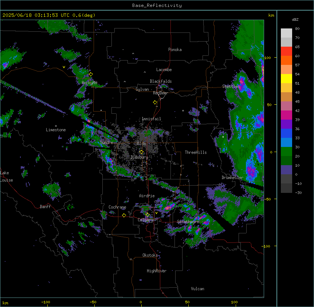Click the Ponoka city label
Screen dimensions: 314x307
pos(175,50)
